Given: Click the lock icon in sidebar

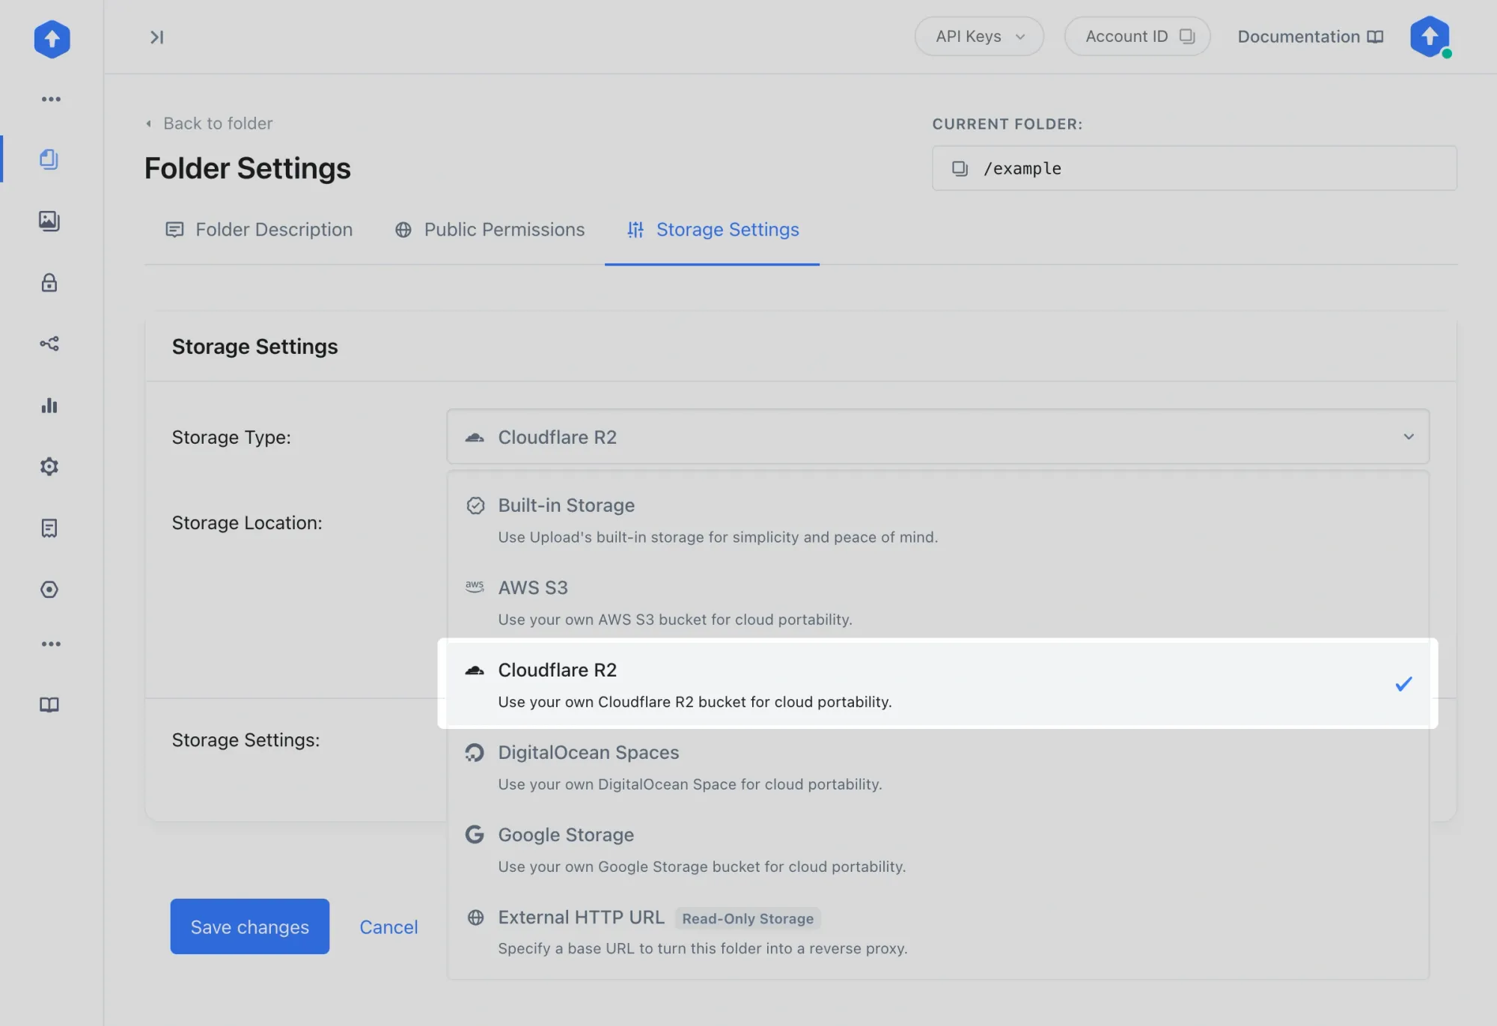Looking at the screenshot, I should [49, 283].
